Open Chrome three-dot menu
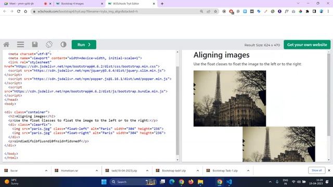 coord(328,11)
